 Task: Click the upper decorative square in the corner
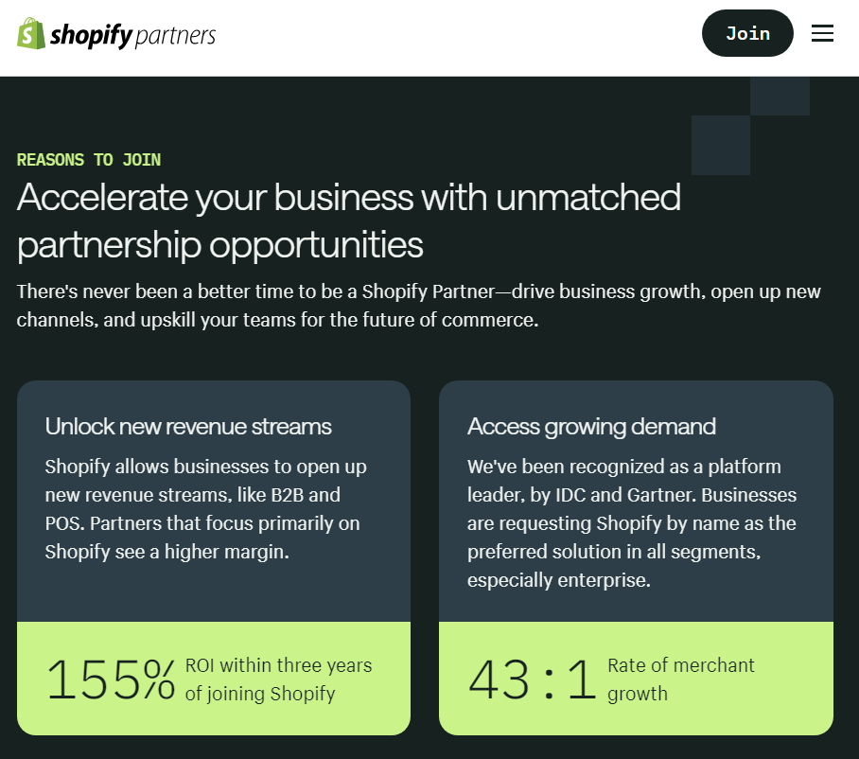pyautogui.click(x=780, y=97)
